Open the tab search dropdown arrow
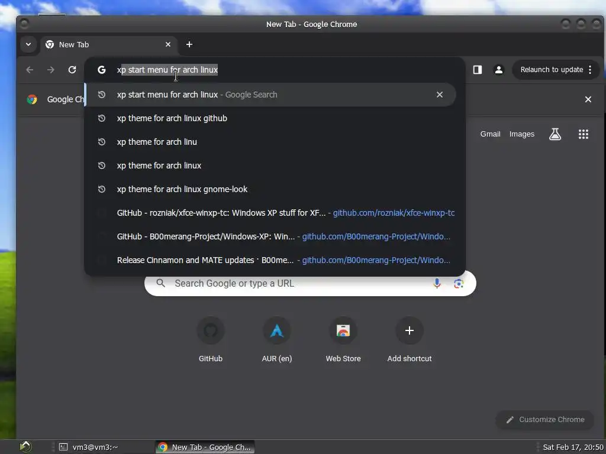The height and width of the screenshot is (454, 606). pyautogui.click(x=28, y=44)
